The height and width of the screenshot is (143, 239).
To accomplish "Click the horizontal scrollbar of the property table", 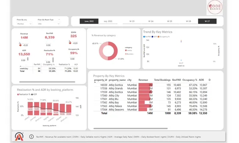I will pos(131,128).
